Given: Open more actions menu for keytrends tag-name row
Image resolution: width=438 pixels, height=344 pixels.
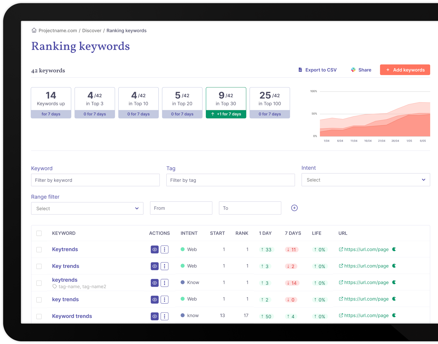Looking at the screenshot, I should tap(165, 283).
